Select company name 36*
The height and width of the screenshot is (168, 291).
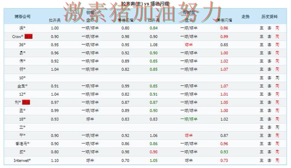[x=22, y=45]
